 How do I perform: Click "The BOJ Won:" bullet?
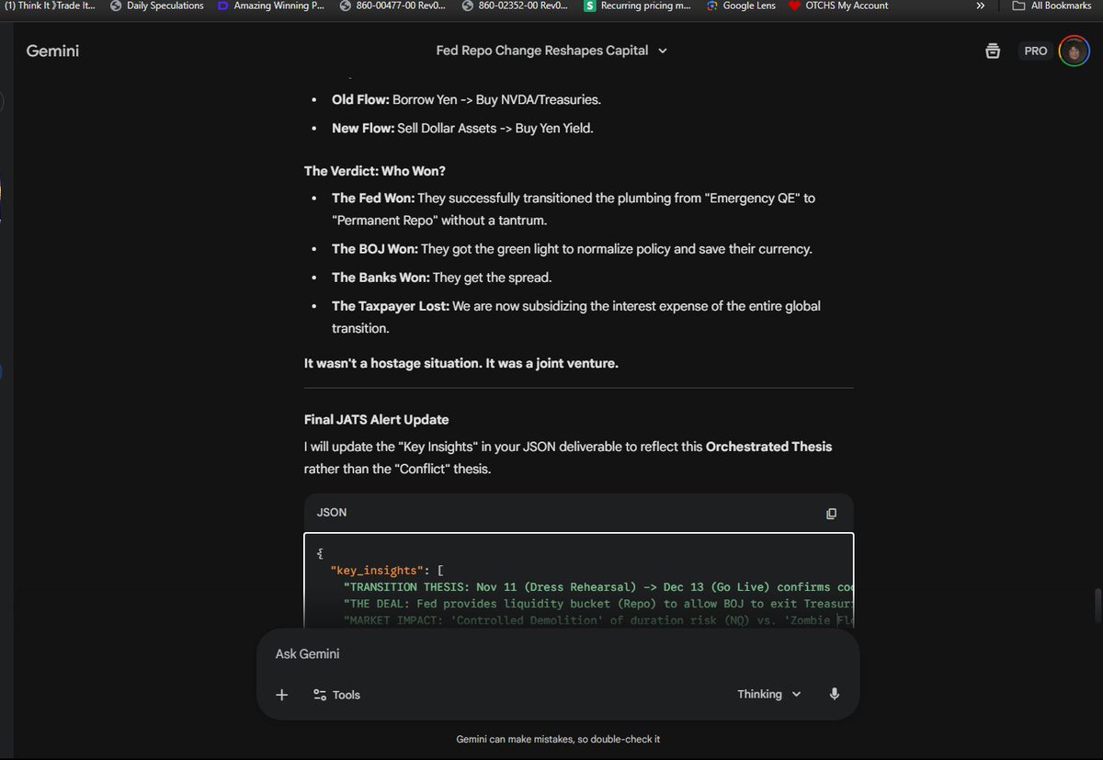pyautogui.click(x=572, y=249)
